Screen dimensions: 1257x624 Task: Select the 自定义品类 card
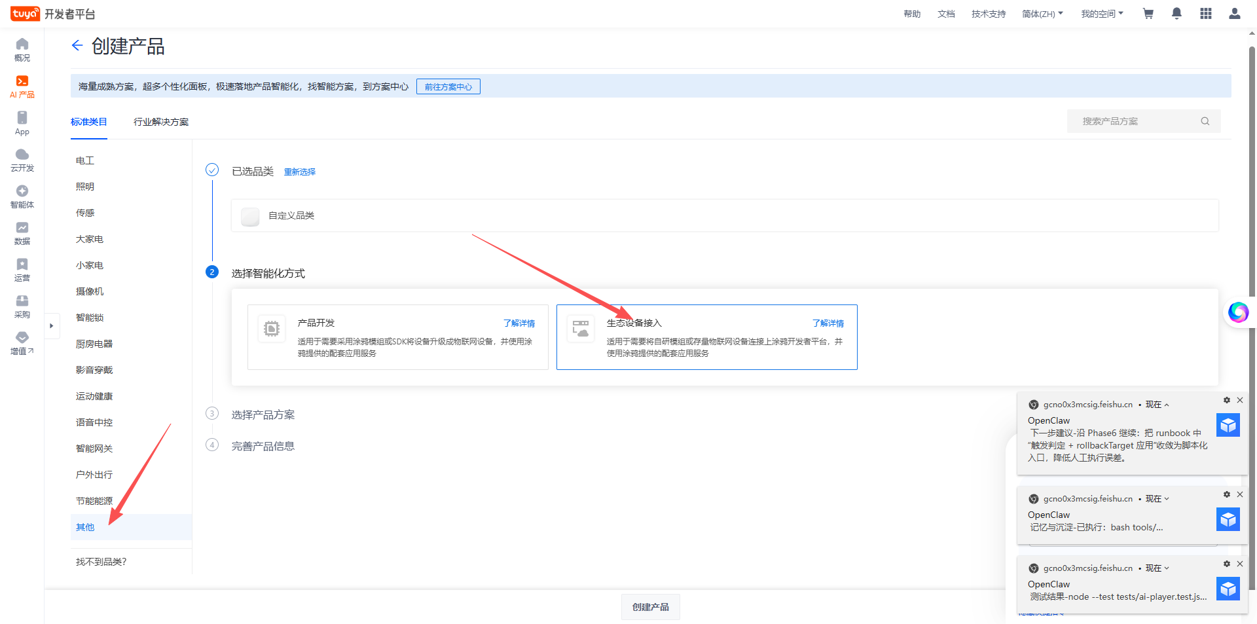point(725,215)
